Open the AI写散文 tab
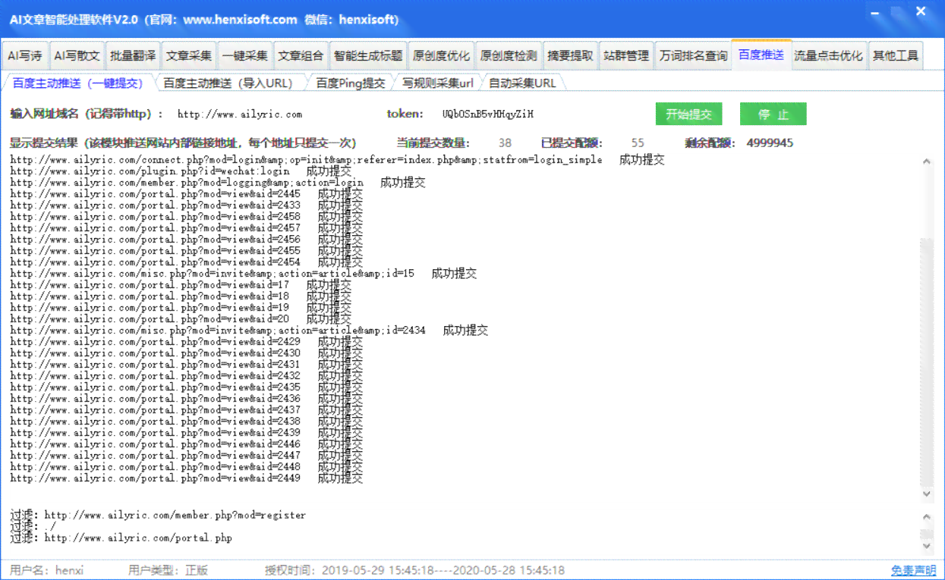945x580 pixels. tap(77, 55)
